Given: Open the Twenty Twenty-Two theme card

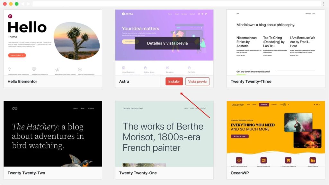Looking at the screenshot, I should [53, 134].
